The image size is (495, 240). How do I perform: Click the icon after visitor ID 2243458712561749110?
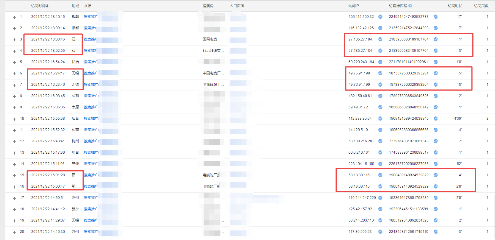point(435,232)
